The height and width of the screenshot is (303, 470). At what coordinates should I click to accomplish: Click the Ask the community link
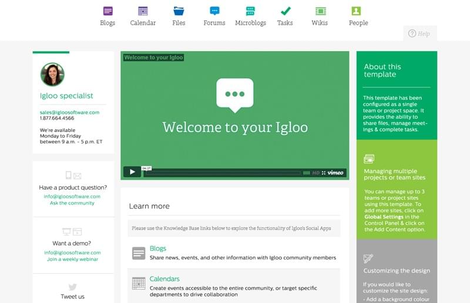coord(72,203)
